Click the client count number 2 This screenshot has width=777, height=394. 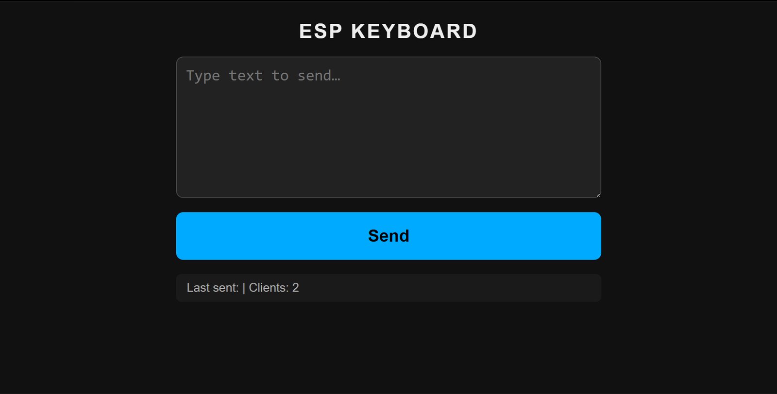(x=295, y=288)
